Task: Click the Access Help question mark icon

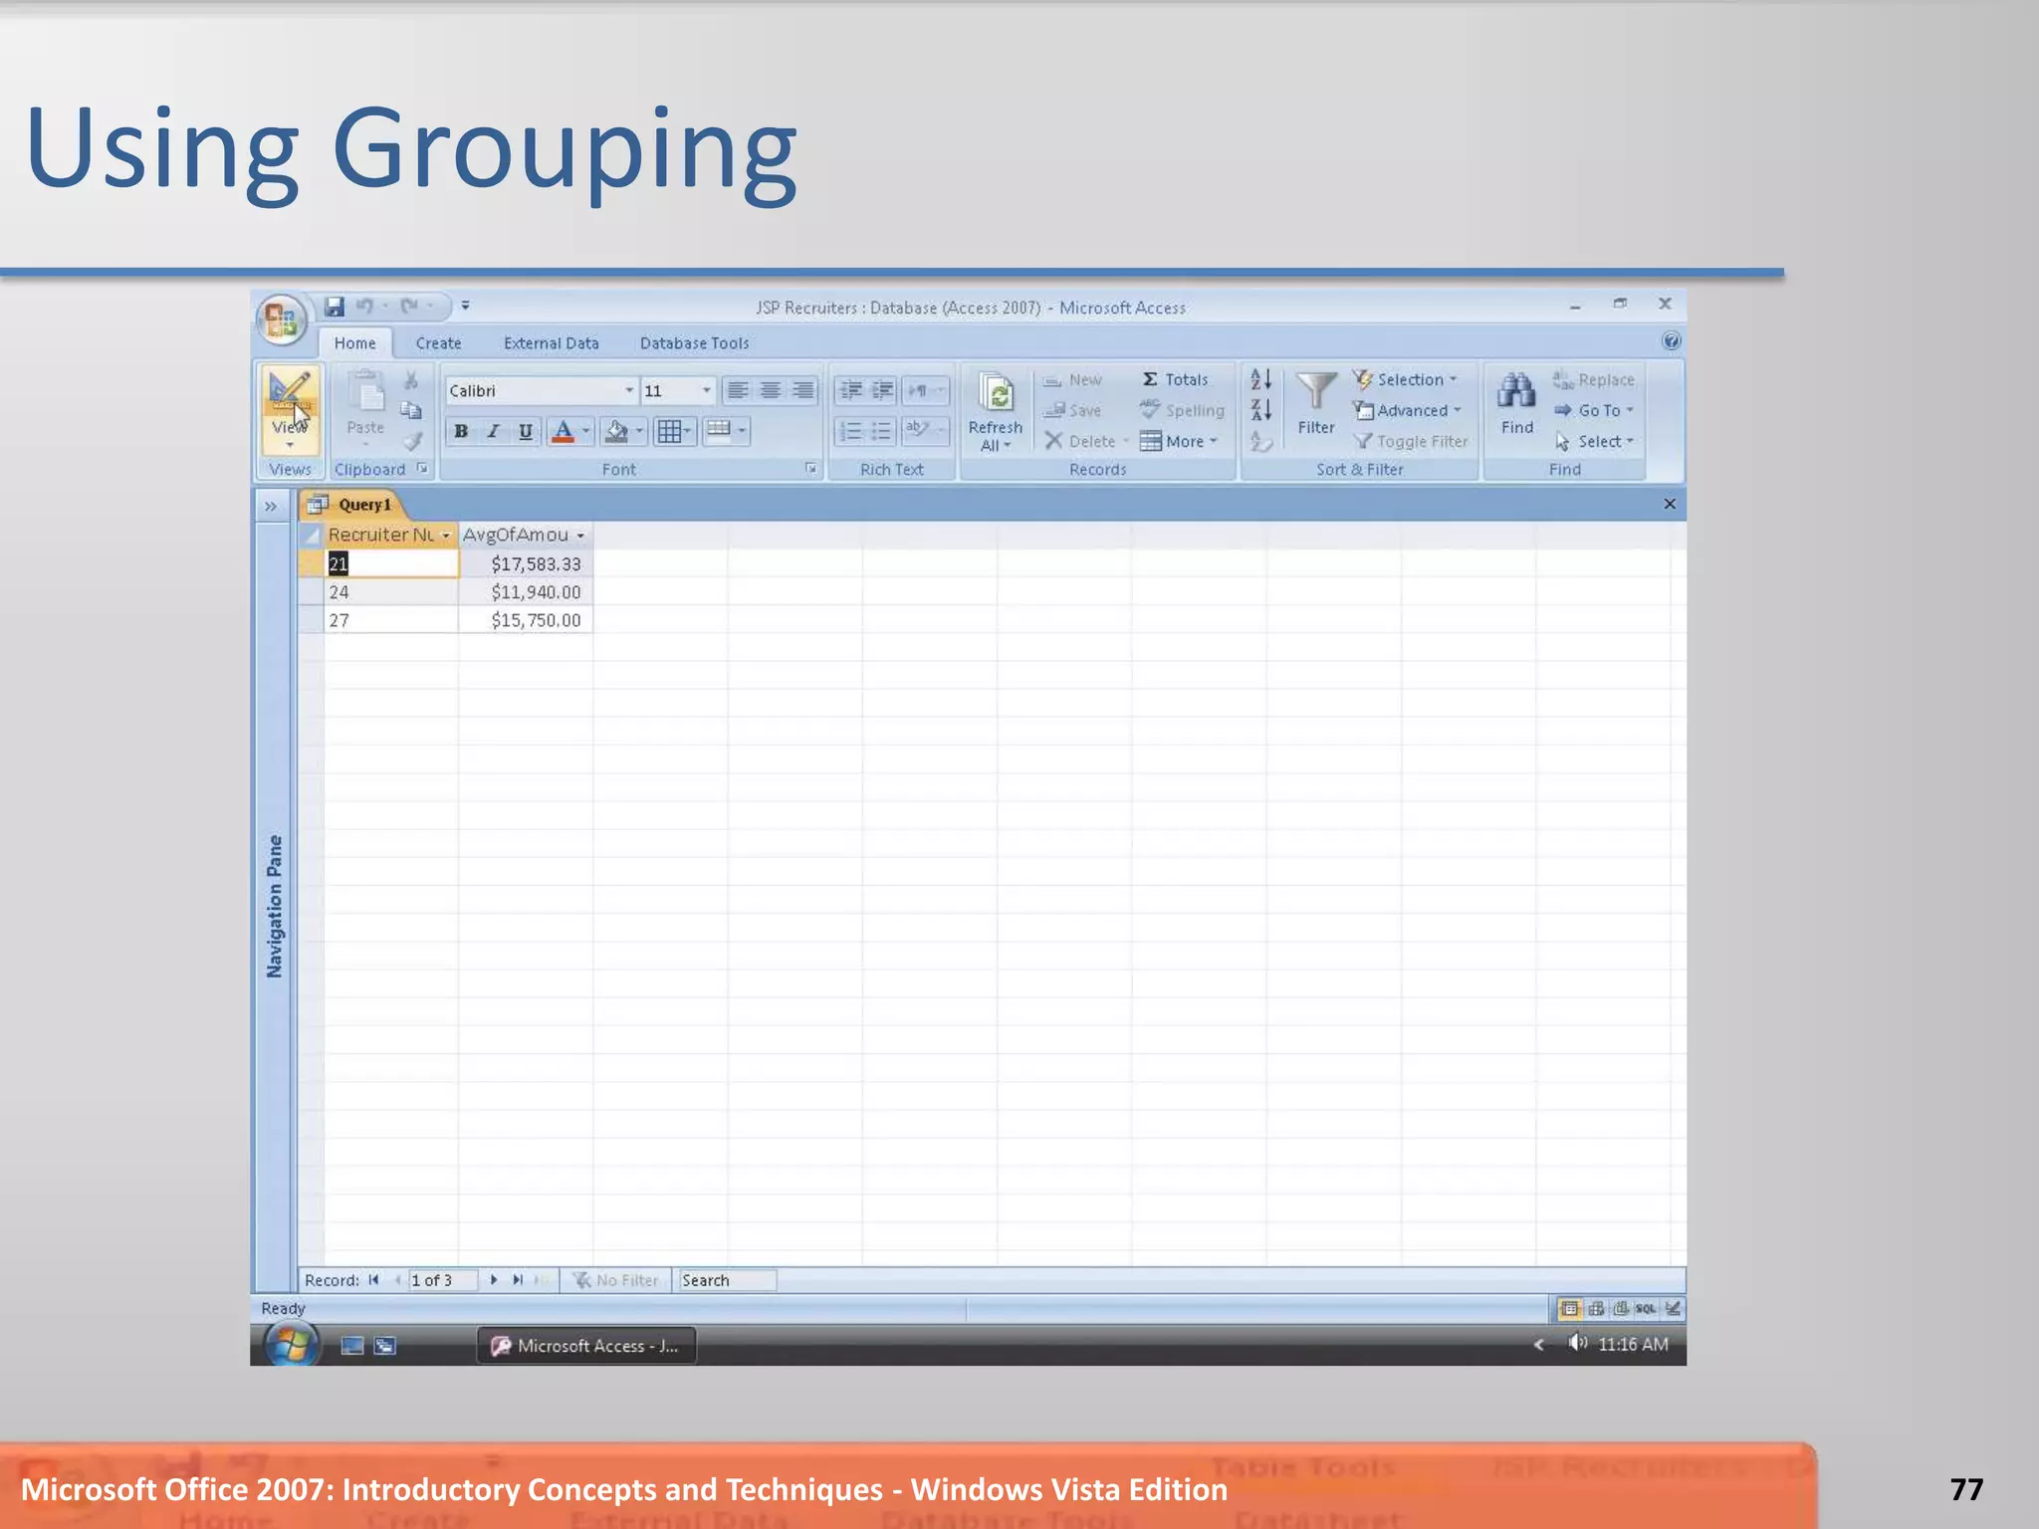Action: coord(1672,341)
